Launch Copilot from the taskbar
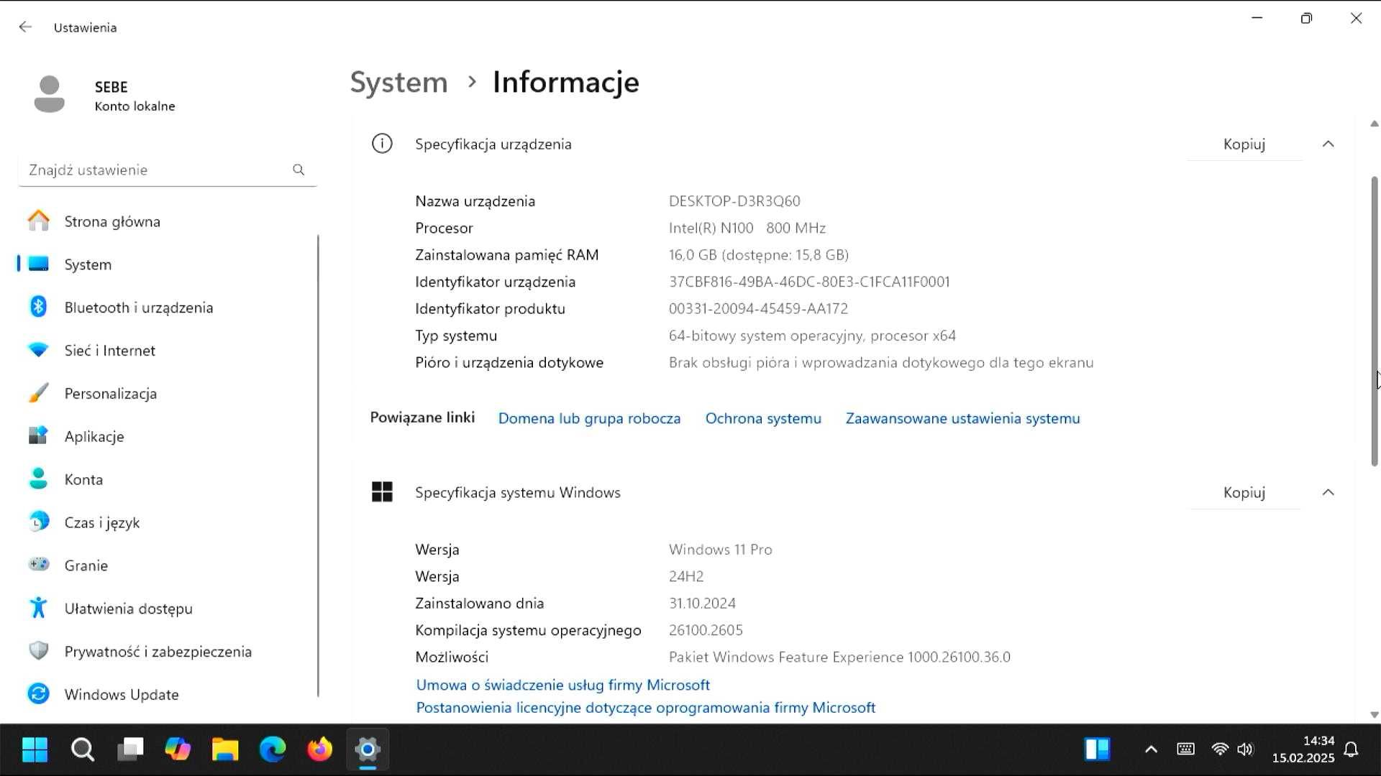The width and height of the screenshot is (1381, 776). [x=178, y=749]
